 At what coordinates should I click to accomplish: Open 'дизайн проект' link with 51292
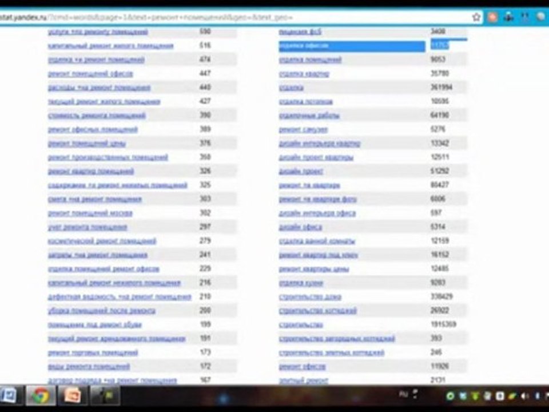pyautogui.click(x=301, y=171)
